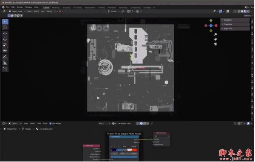Switch to the UV Editing workspace tab
The image size is (255, 162).
[77, 8]
